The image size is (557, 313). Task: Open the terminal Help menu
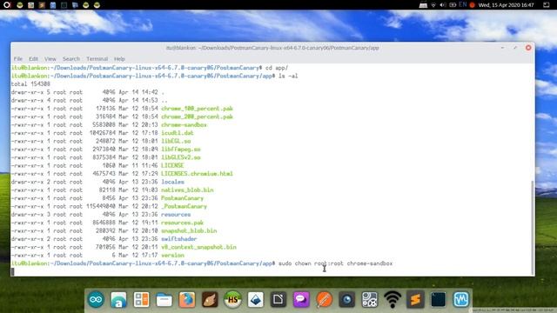click(x=119, y=58)
